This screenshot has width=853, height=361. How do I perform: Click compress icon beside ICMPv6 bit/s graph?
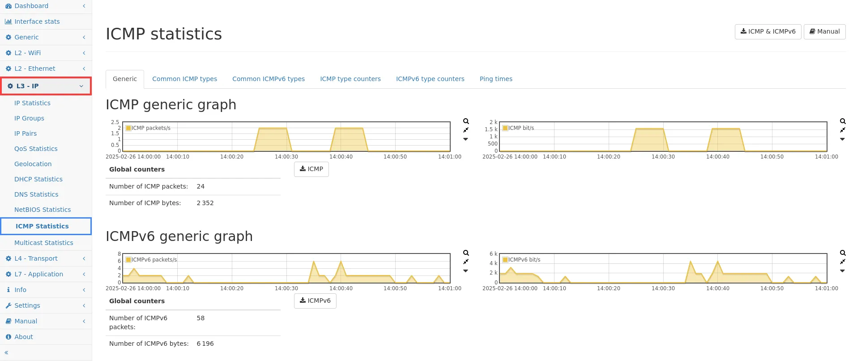843,262
